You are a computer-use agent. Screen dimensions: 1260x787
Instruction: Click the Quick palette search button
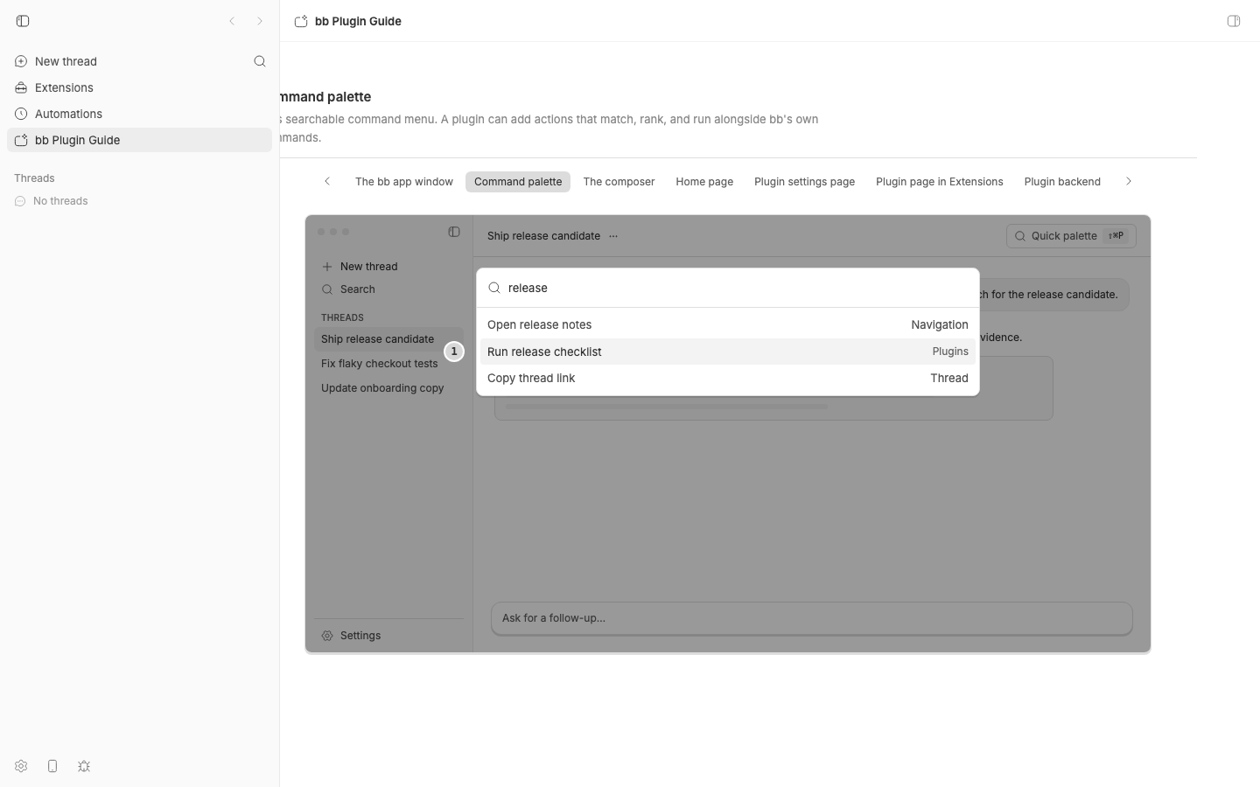click(x=1071, y=236)
